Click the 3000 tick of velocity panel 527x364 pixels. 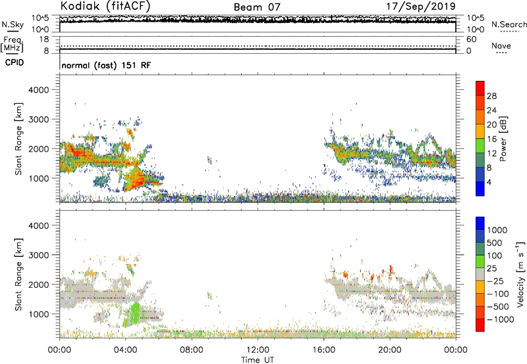[x=39, y=255]
